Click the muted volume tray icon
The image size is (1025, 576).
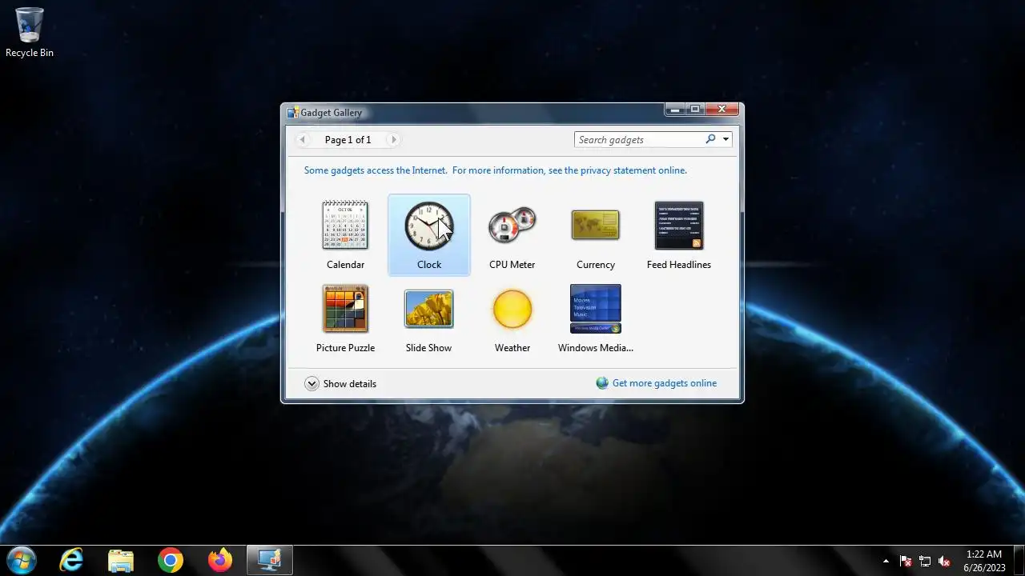944,561
